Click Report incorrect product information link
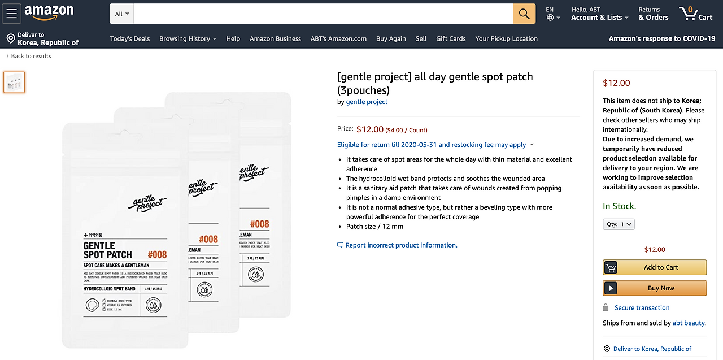Image resolution: width=723 pixels, height=360 pixels. 401,245
